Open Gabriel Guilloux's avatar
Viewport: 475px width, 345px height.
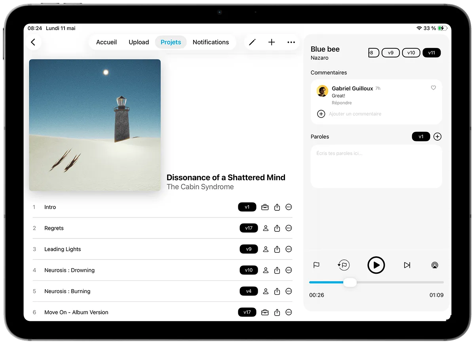(323, 91)
